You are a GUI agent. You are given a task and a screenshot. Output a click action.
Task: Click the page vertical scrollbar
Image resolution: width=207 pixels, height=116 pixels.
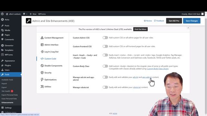(206, 66)
